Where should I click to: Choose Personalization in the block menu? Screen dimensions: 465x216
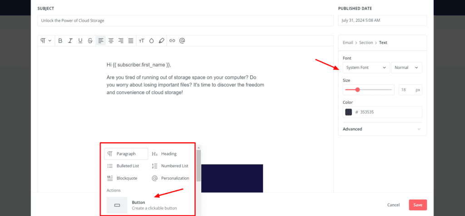[x=171, y=178]
